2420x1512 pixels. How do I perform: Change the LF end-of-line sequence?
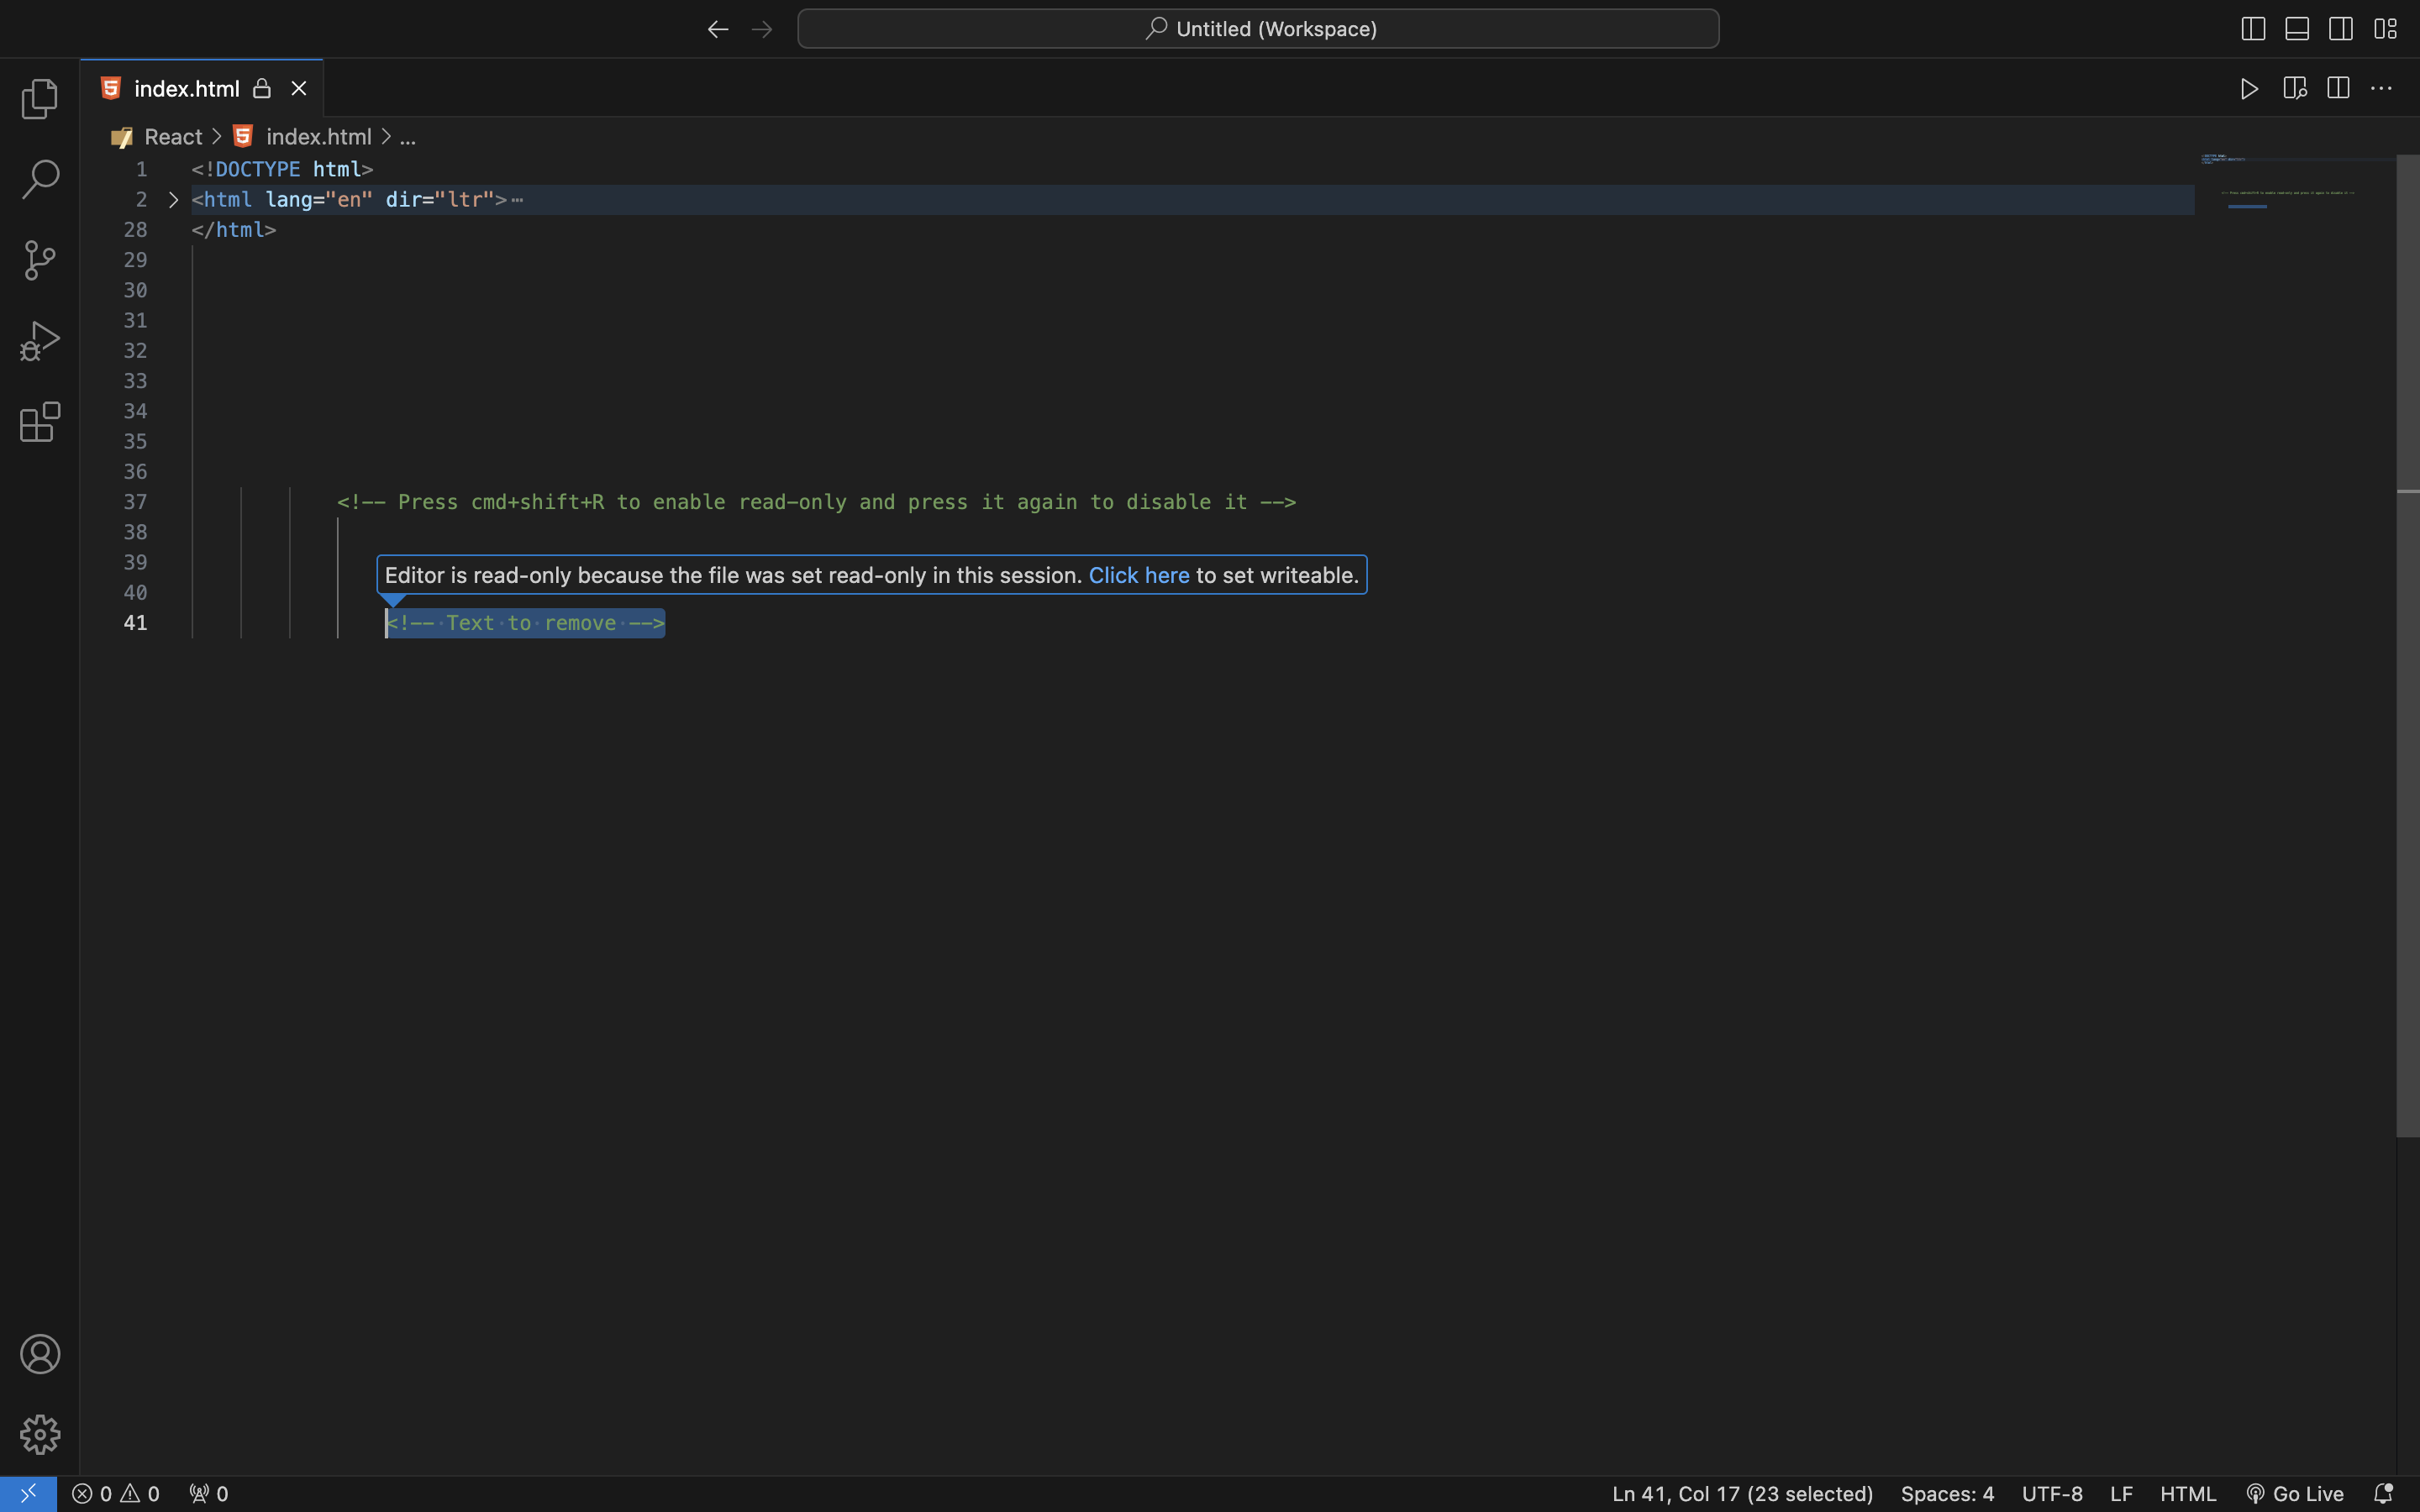pos(2121,1493)
